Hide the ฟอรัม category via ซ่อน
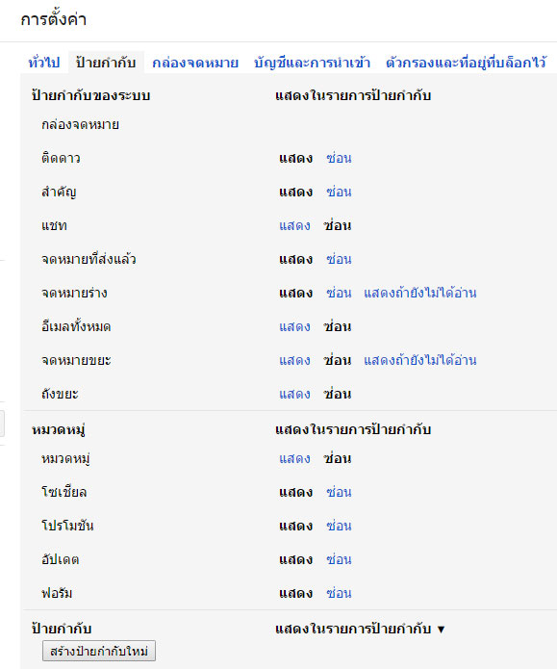Image resolution: width=557 pixels, height=669 pixels. (x=339, y=594)
